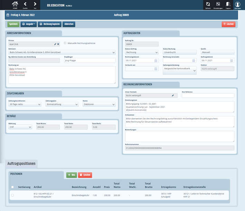Screen dimensions: 245x211
Task: Click the Refresh icon
Action: tap(208, 5)
